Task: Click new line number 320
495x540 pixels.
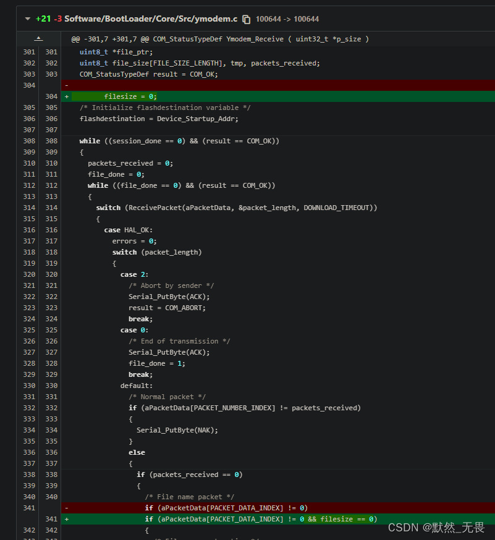Action: 51,274
